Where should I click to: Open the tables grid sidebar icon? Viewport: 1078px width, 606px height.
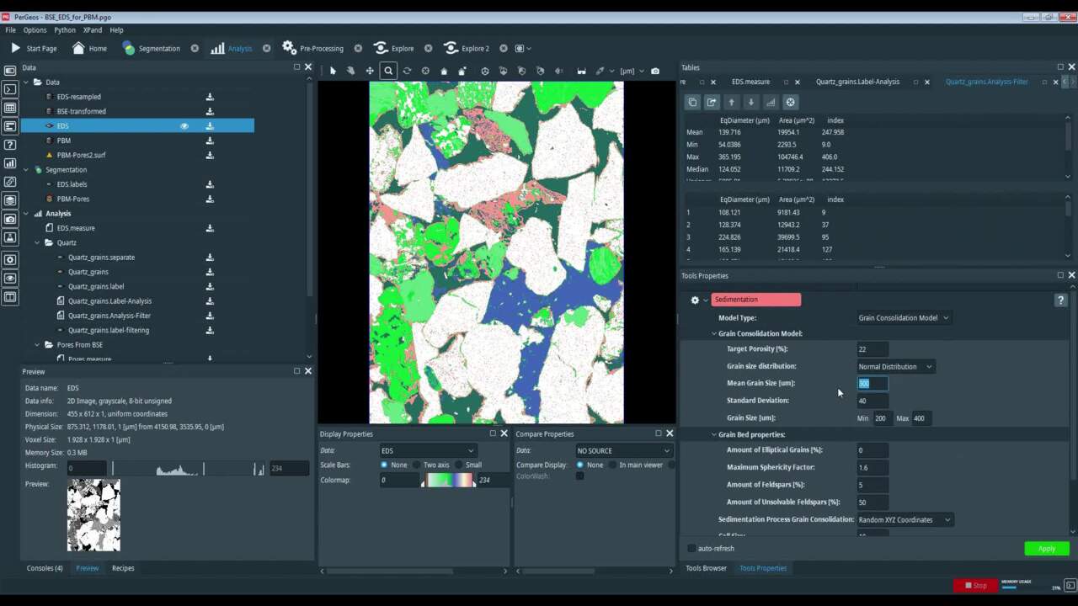point(10,108)
